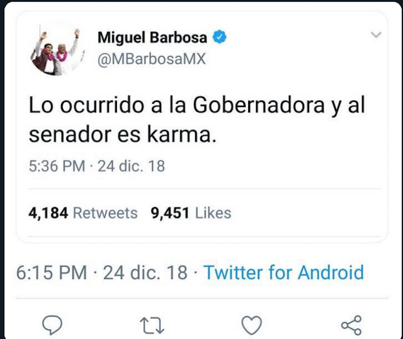This screenshot has height=339, width=403.
Task: Expand the tweet options chevron
Action: coord(377,34)
